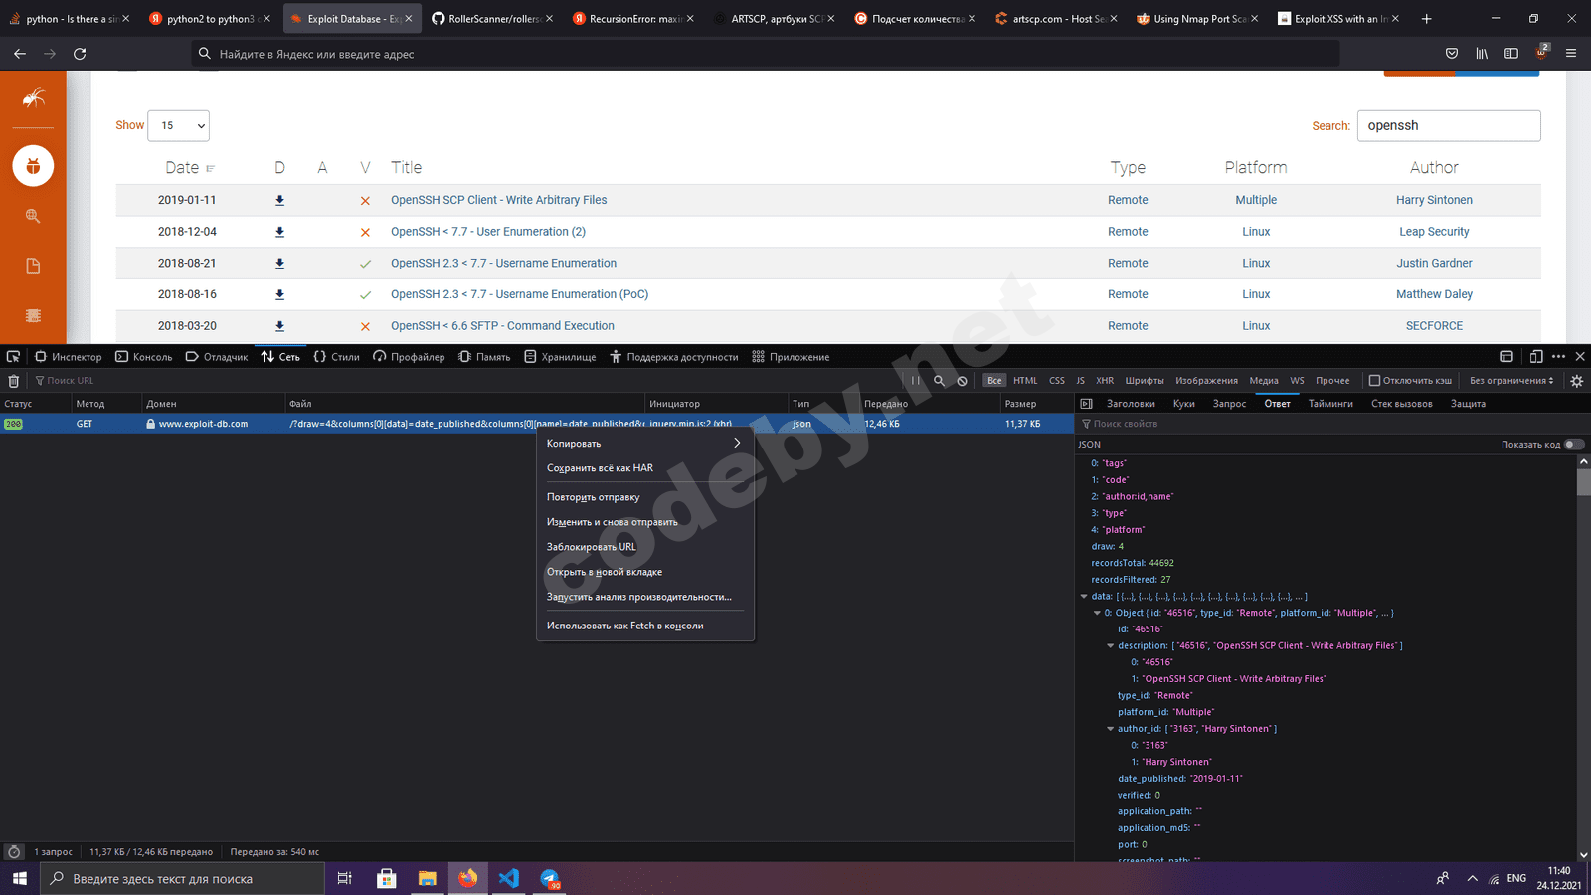The image size is (1591, 895).
Task: Choose 'Сохранить всё как HAR' from context menu
Action: point(600,468)
